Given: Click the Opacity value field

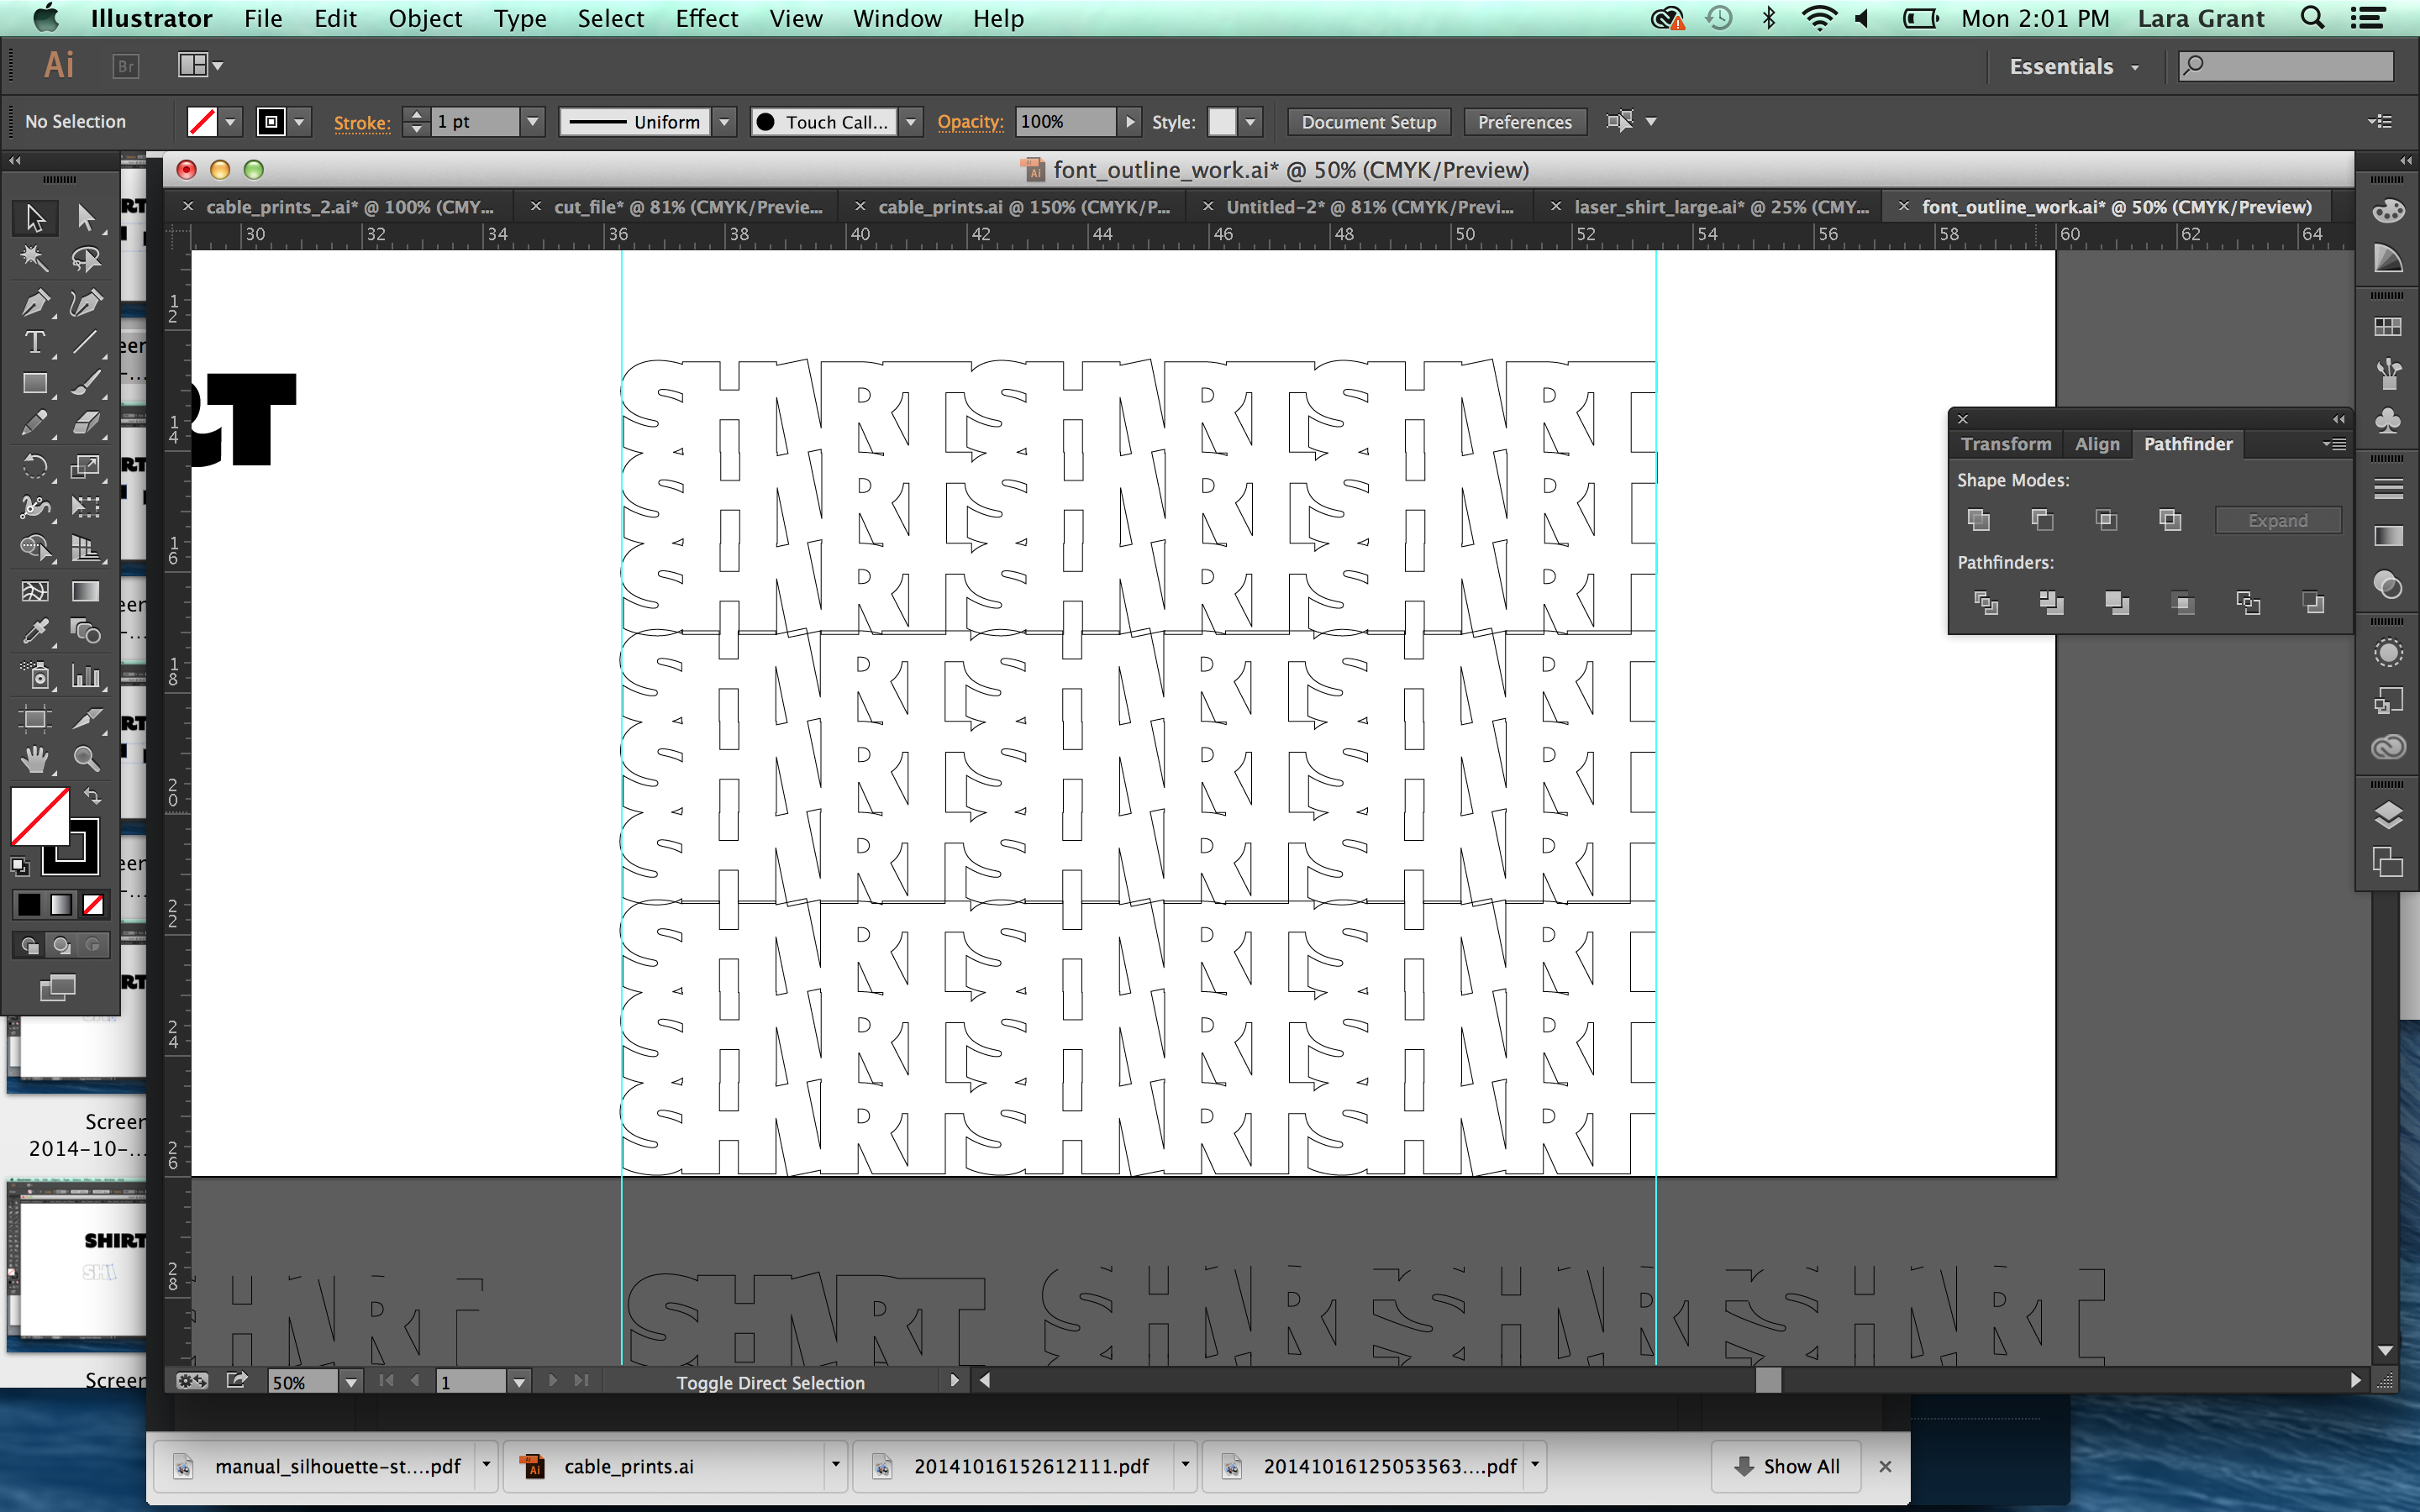Looking at the screenshot, I should pos(1065,122).
